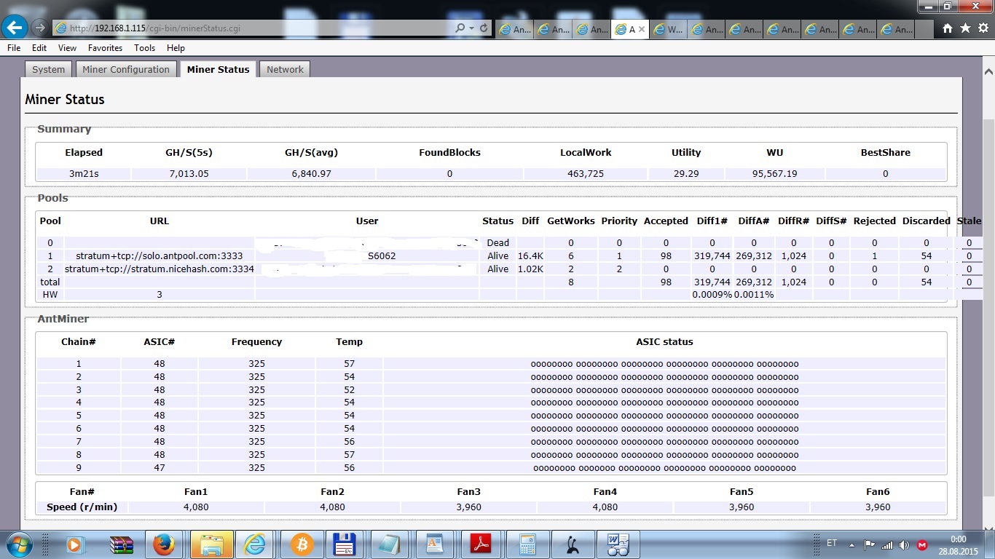Switch to the browser tab labeled W...

(x=668, y=29)
